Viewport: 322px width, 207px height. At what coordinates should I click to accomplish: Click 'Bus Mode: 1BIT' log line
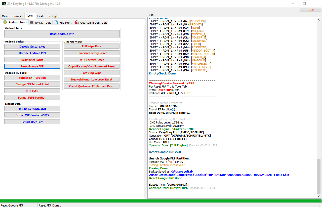(158, 142)
